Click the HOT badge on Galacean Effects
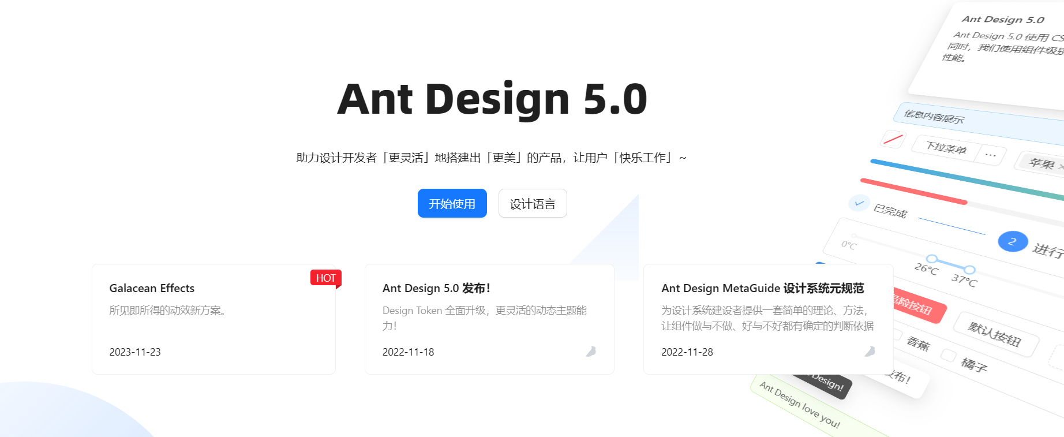The width and height of the screenshot is (1064, 437). pos(326,278)
